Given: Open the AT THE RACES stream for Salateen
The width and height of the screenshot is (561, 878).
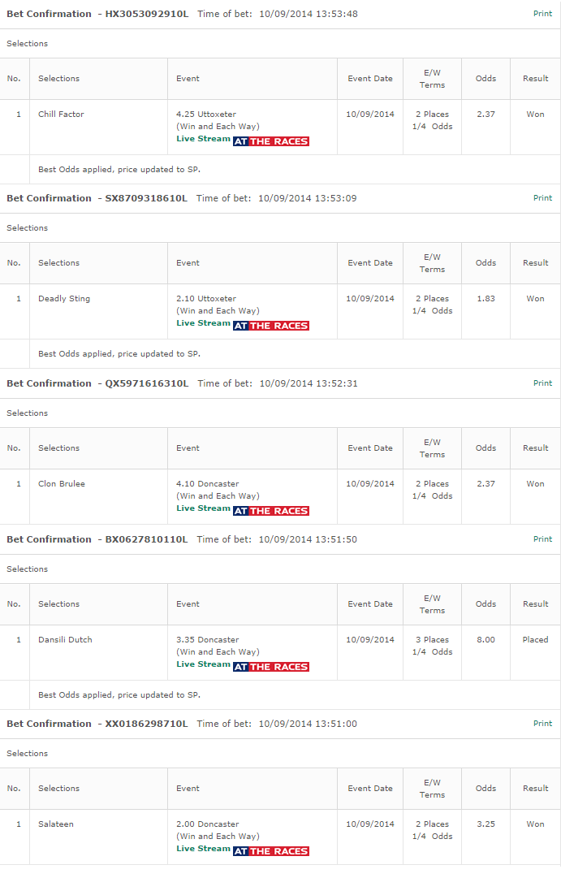Looking at the screenshot, I should point(270,850).
